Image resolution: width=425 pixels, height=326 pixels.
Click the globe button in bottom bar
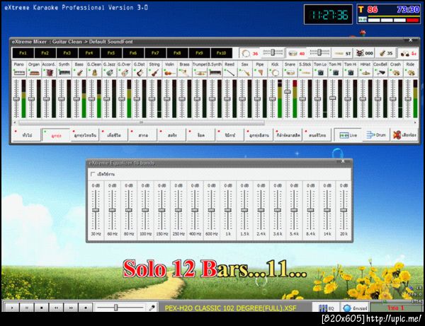[x=355, y=308]
